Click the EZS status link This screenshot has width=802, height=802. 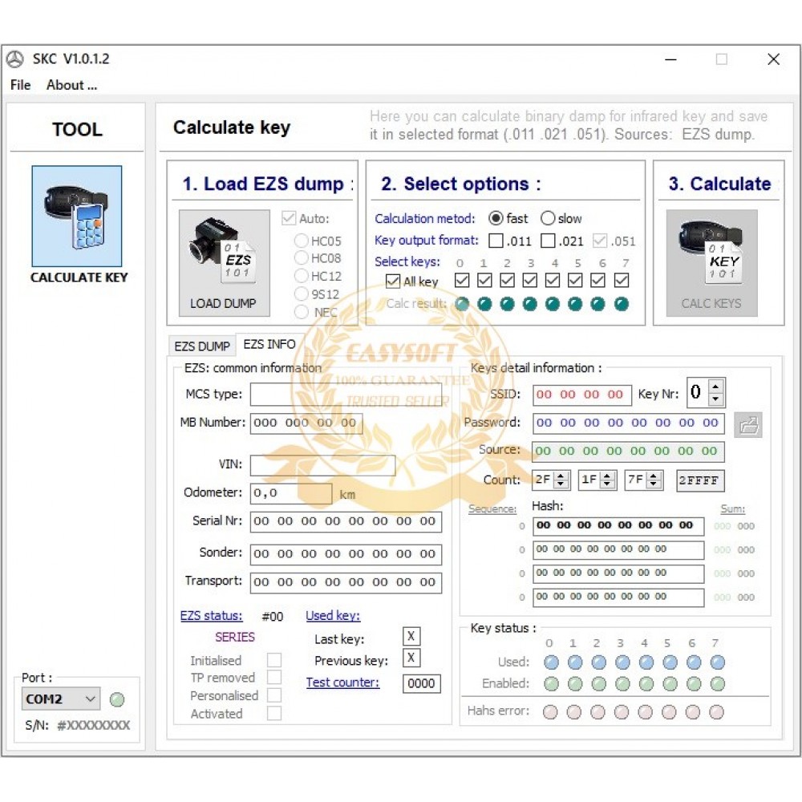211,616
